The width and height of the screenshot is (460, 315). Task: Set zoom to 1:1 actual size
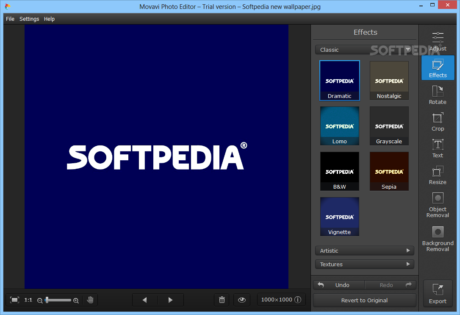tap(28, 300)
